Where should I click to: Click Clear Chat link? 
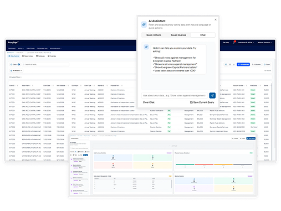(149, 102)
